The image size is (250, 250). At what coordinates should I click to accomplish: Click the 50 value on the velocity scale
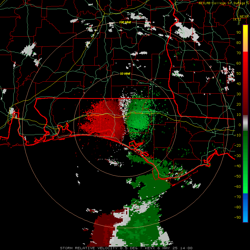point(239,74)
